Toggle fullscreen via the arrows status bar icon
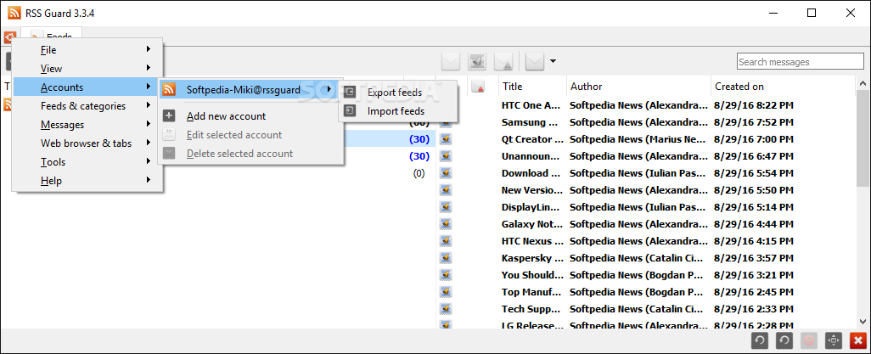 tap(833, 340)
